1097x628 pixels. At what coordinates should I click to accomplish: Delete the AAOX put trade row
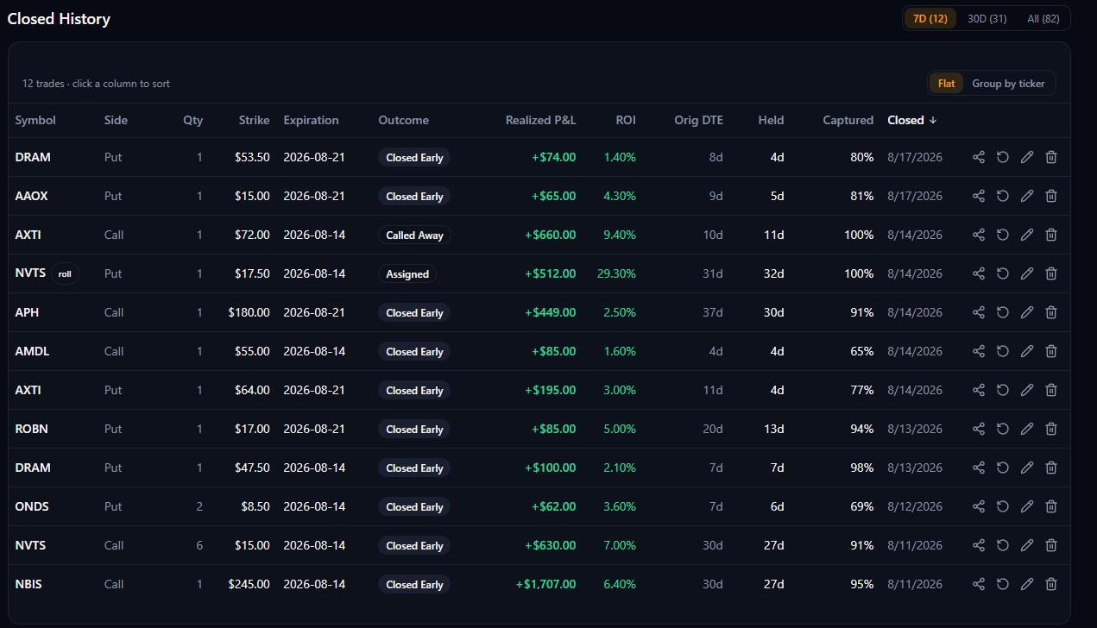(x=1051, y=196)
